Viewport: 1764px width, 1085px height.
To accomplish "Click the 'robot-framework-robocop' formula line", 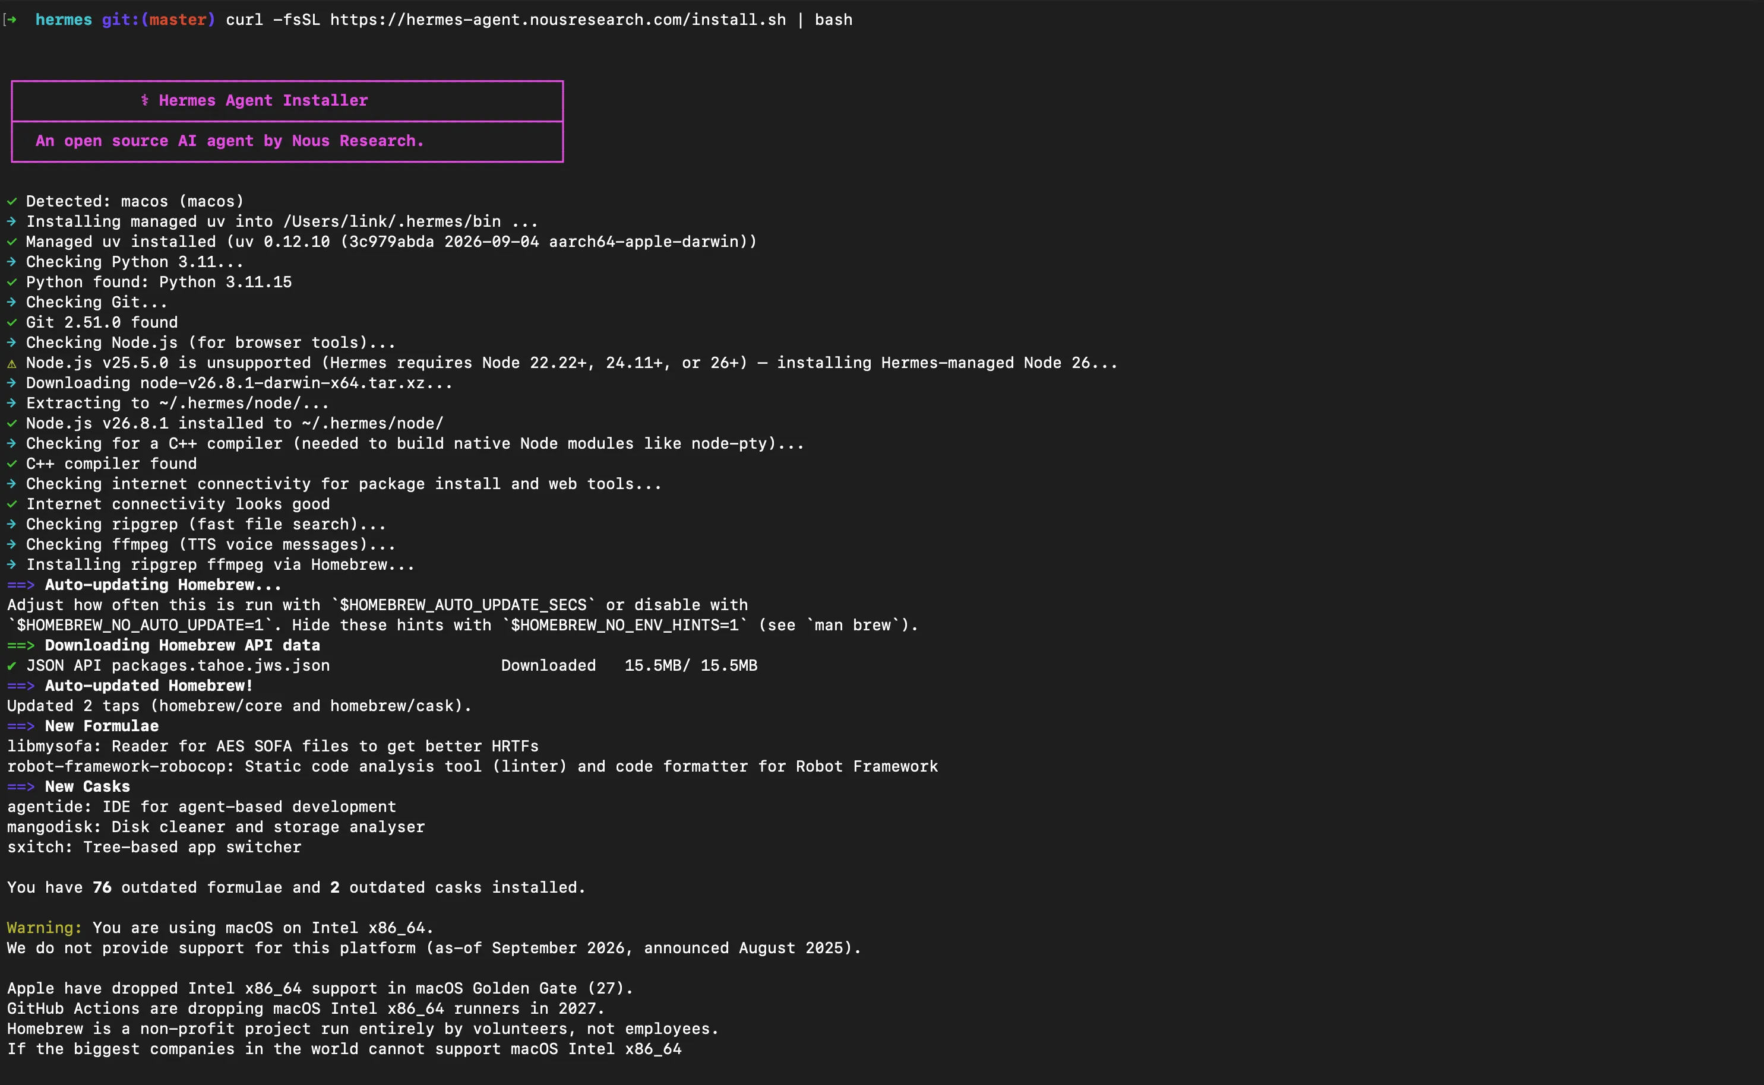I will click(472, 766).
